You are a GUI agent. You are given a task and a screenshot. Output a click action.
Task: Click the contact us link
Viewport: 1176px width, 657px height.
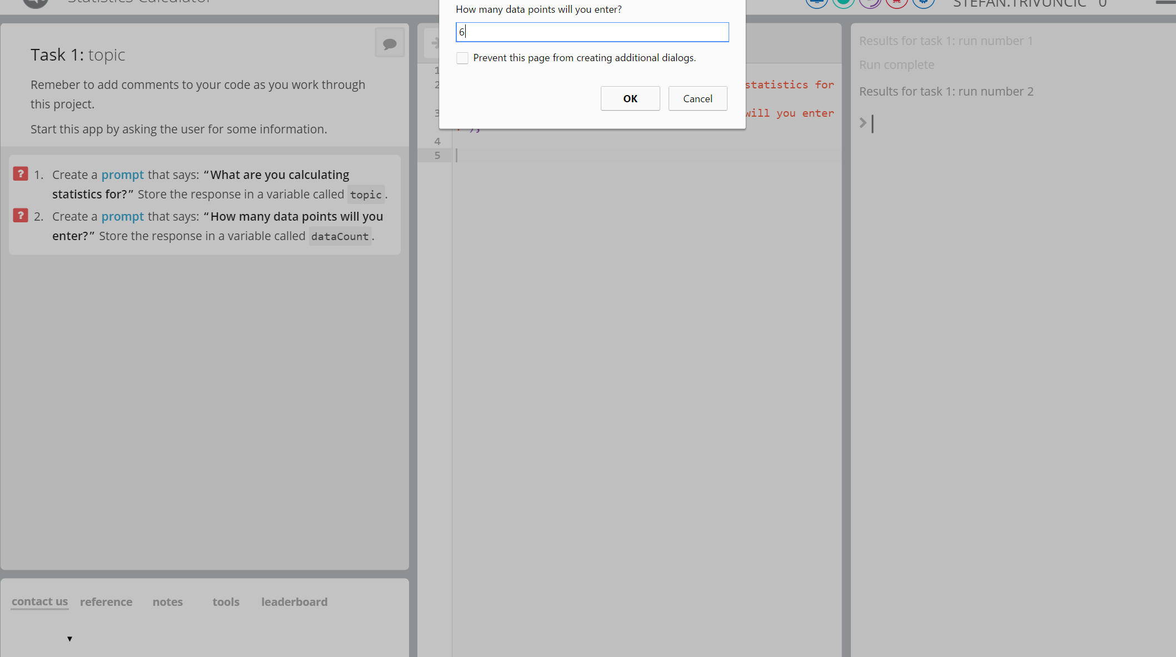(39, 601)
